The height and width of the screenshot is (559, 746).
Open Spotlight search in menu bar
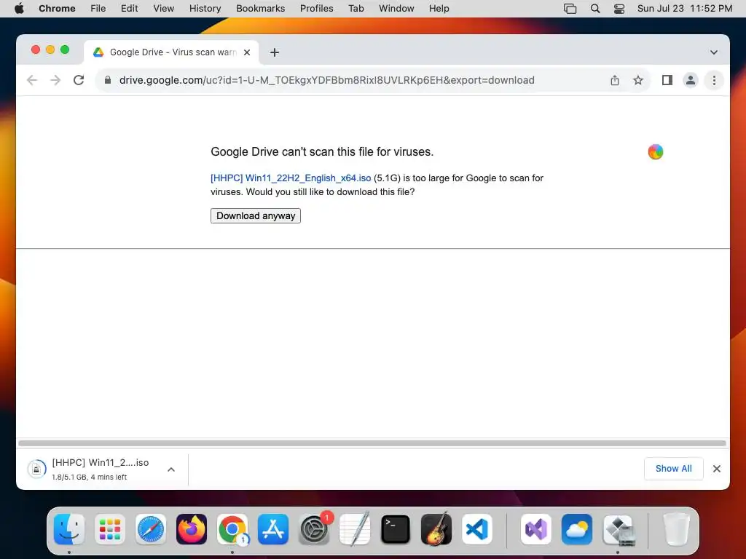pyautogui.click(x=594, y=9)
